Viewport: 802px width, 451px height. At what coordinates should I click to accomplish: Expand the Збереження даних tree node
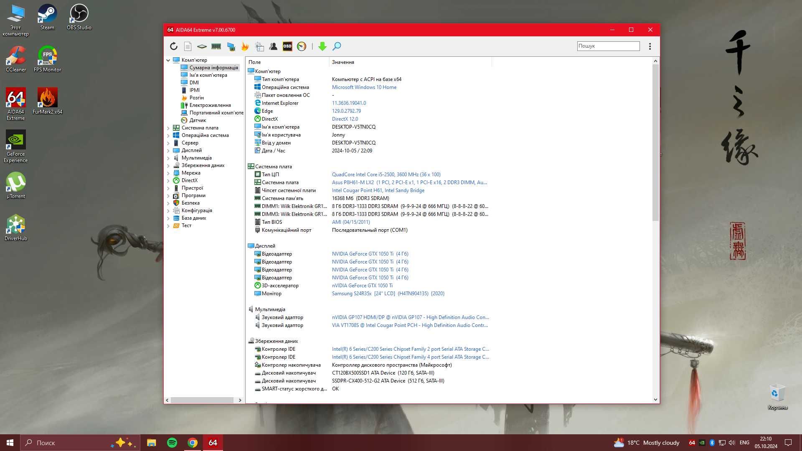coord(168,165)
